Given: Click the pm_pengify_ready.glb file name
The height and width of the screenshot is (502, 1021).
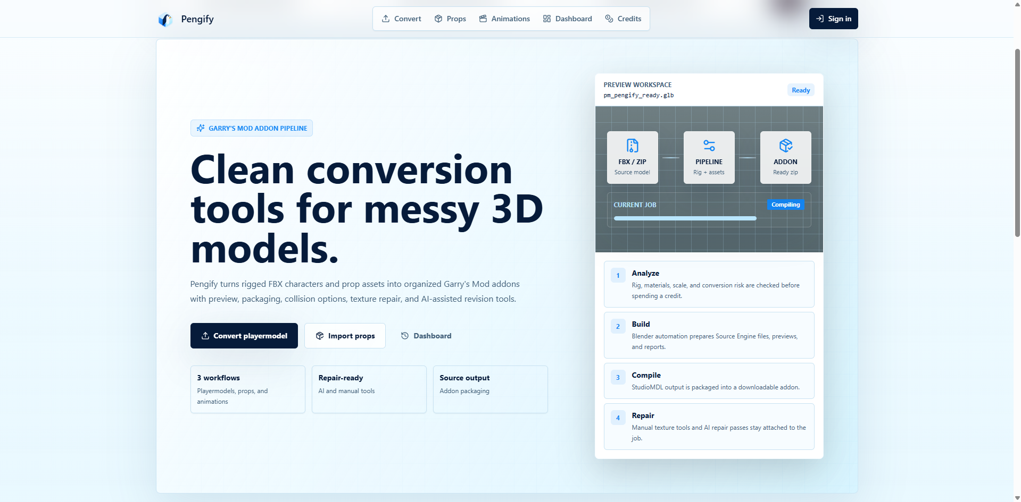Looking at the screenshot, I should pos(638,96).
